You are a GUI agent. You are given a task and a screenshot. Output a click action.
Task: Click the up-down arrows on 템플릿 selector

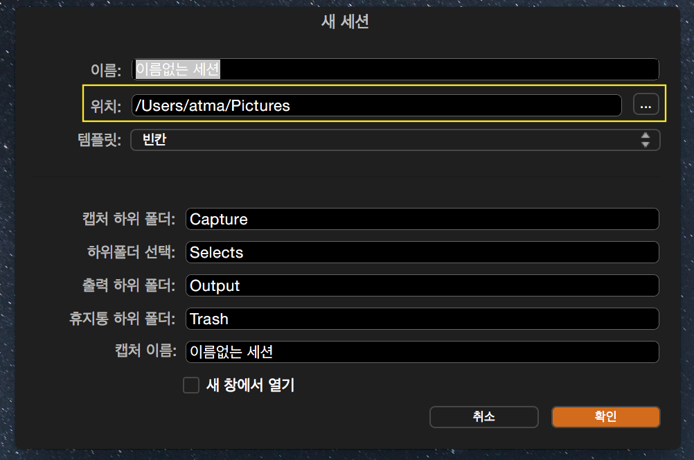coord(646,140)
